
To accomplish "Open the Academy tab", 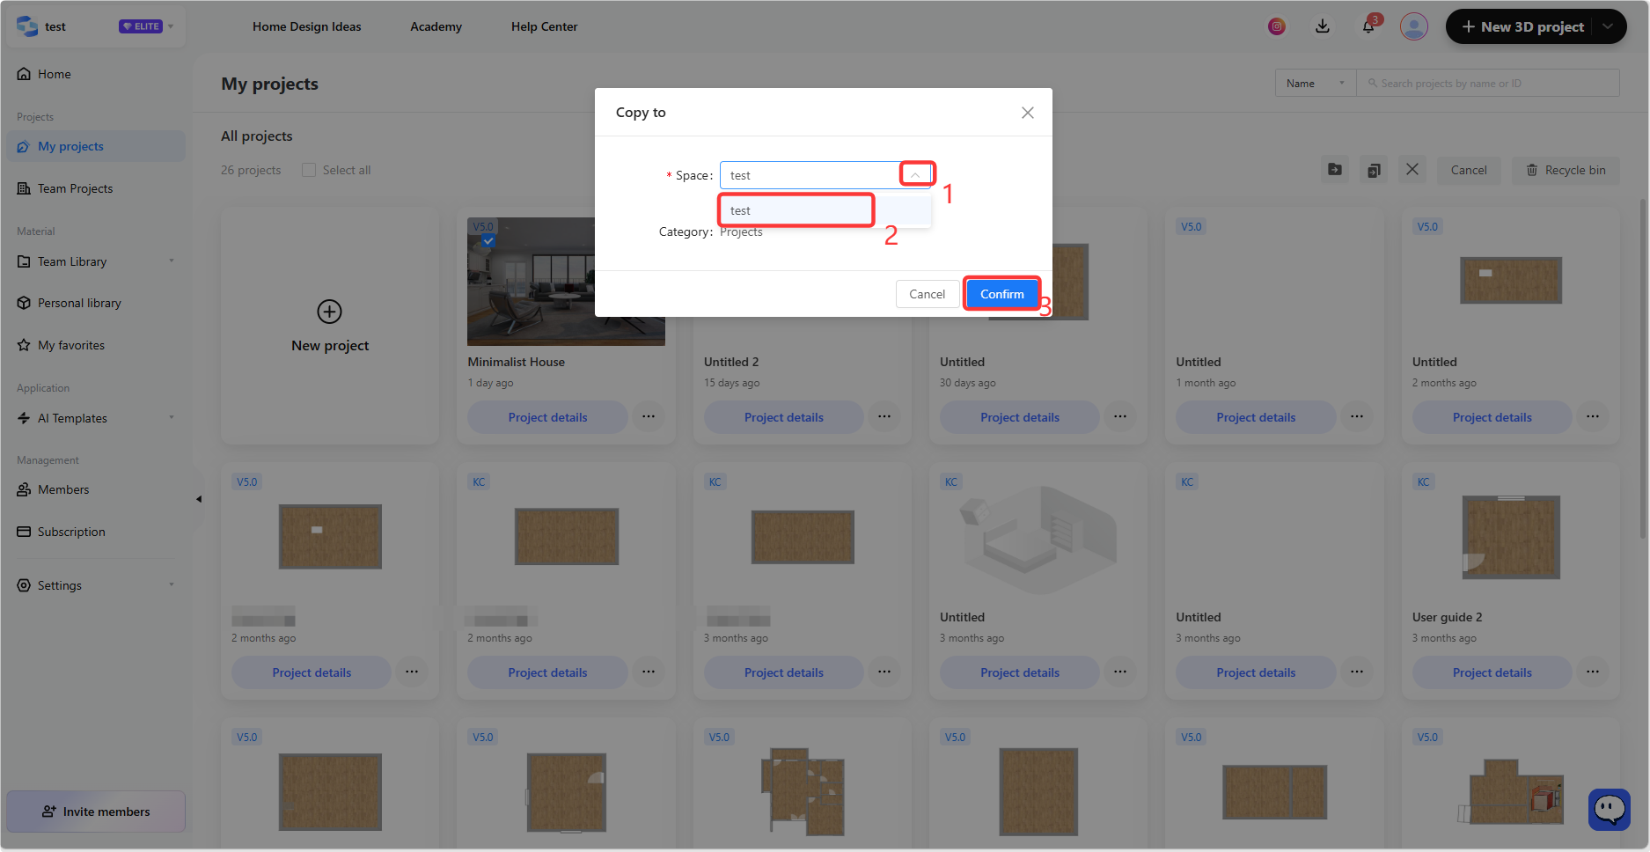I will (x=436, y=26).
